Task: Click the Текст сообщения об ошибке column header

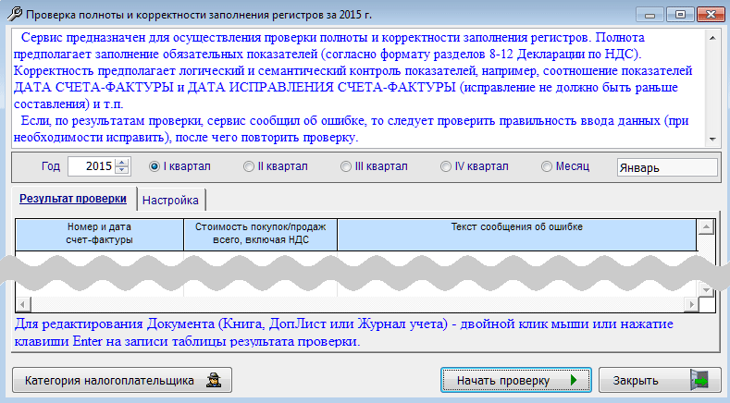Action: point(517,234)
